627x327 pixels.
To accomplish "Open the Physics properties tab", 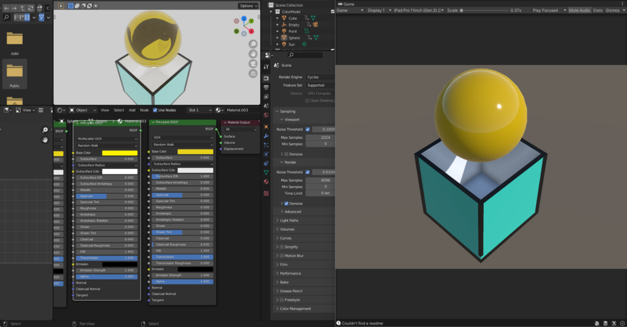I will pyautogui.click(x=266, y=154).
